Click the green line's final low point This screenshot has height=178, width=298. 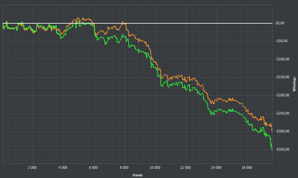[x=272, y=150]
